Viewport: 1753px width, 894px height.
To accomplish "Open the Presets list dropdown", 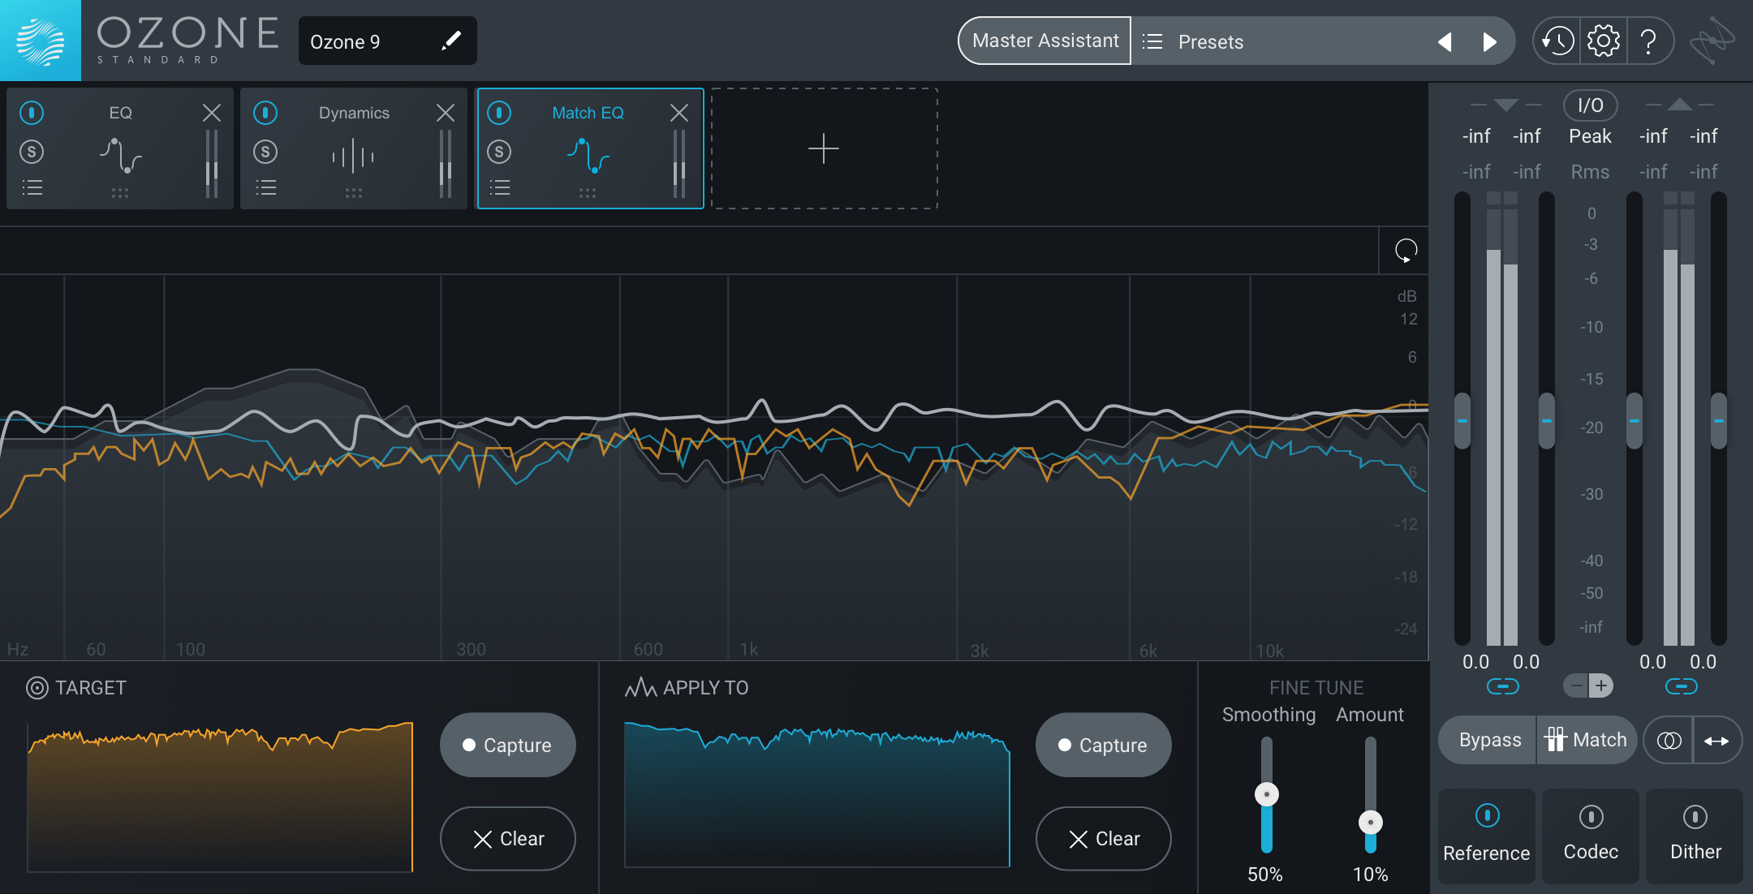I will point(1209,41).
